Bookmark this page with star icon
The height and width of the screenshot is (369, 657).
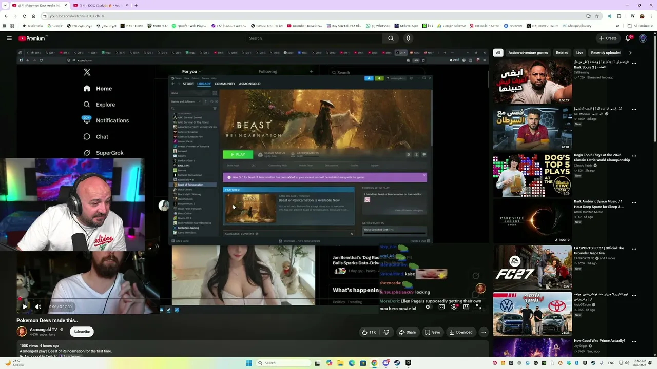(x=596, y=16)
